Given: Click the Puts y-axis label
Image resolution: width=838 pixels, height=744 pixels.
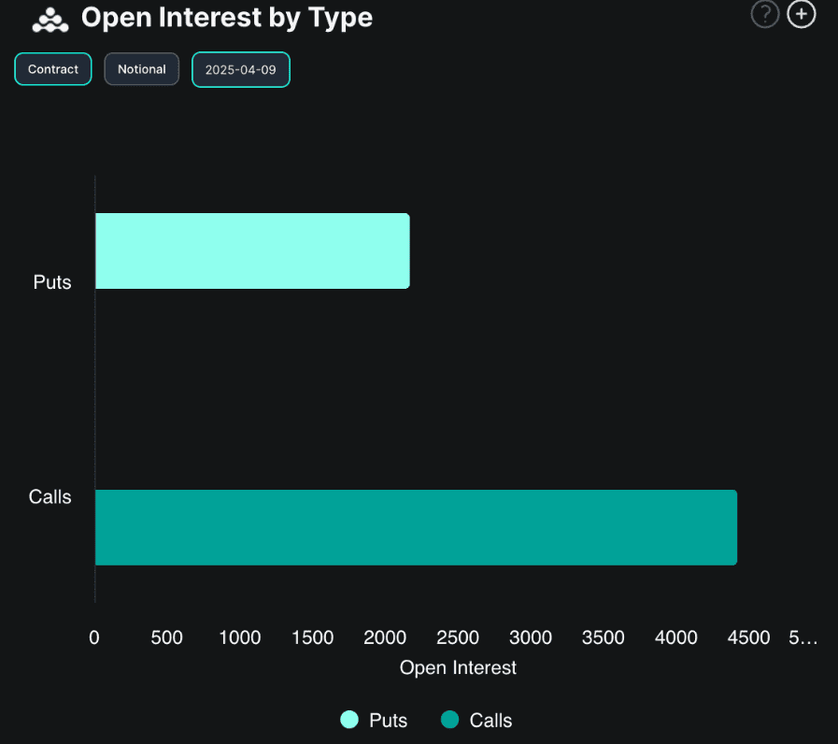Looking at the screenshot, I should click(52, 282).
